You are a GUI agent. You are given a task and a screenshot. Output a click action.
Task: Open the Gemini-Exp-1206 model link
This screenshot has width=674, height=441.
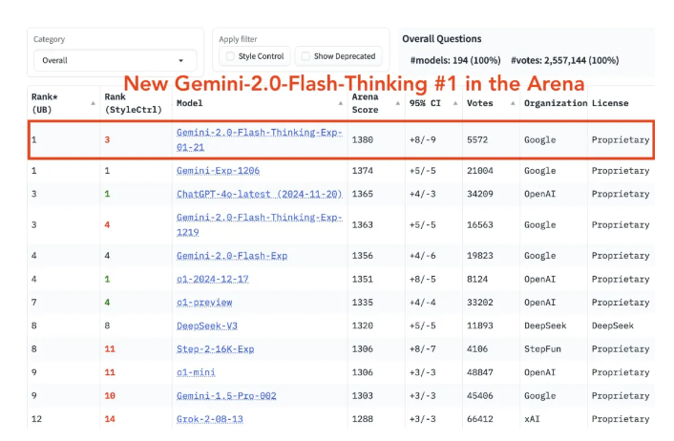pyautogui.click(x=218, y=171)
